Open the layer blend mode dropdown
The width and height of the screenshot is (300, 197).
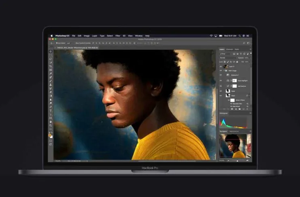pyautogui.click(x=228, y=58)
